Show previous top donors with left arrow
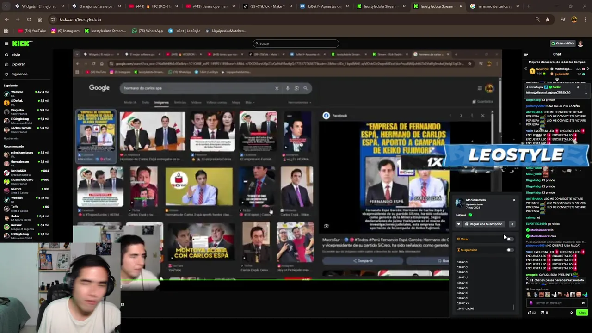Image resolution: width=592 pixels, height=333 pixels. 525,69
